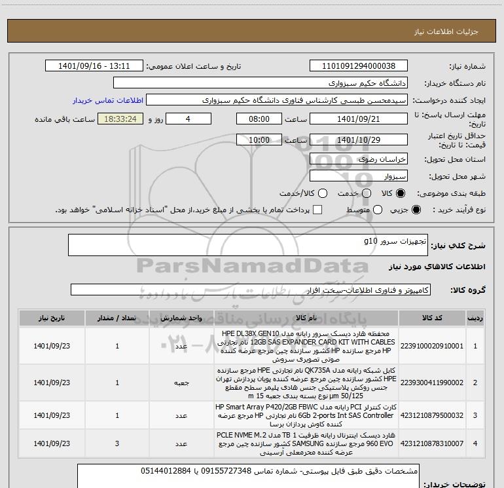Viewport: 504px width, 488px height.
Task: Click the ردیف column header
Action: tap(475, 318)
